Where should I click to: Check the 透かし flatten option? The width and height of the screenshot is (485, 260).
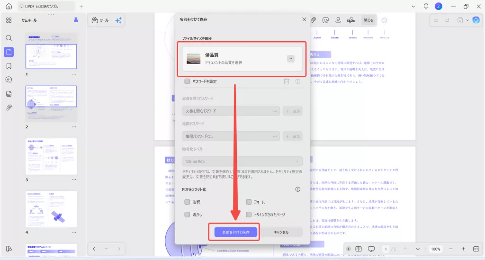[x=187, y=215]
